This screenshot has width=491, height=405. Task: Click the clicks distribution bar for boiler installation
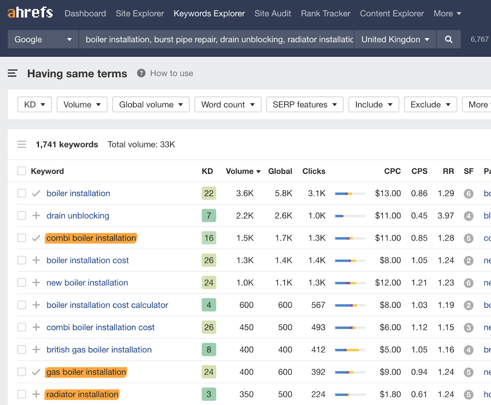coord(350,193)
